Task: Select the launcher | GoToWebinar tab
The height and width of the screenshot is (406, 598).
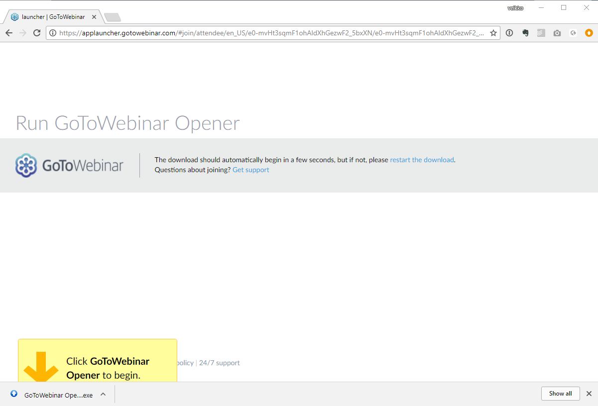Action: pyautogui.click(x=53, y=17)
